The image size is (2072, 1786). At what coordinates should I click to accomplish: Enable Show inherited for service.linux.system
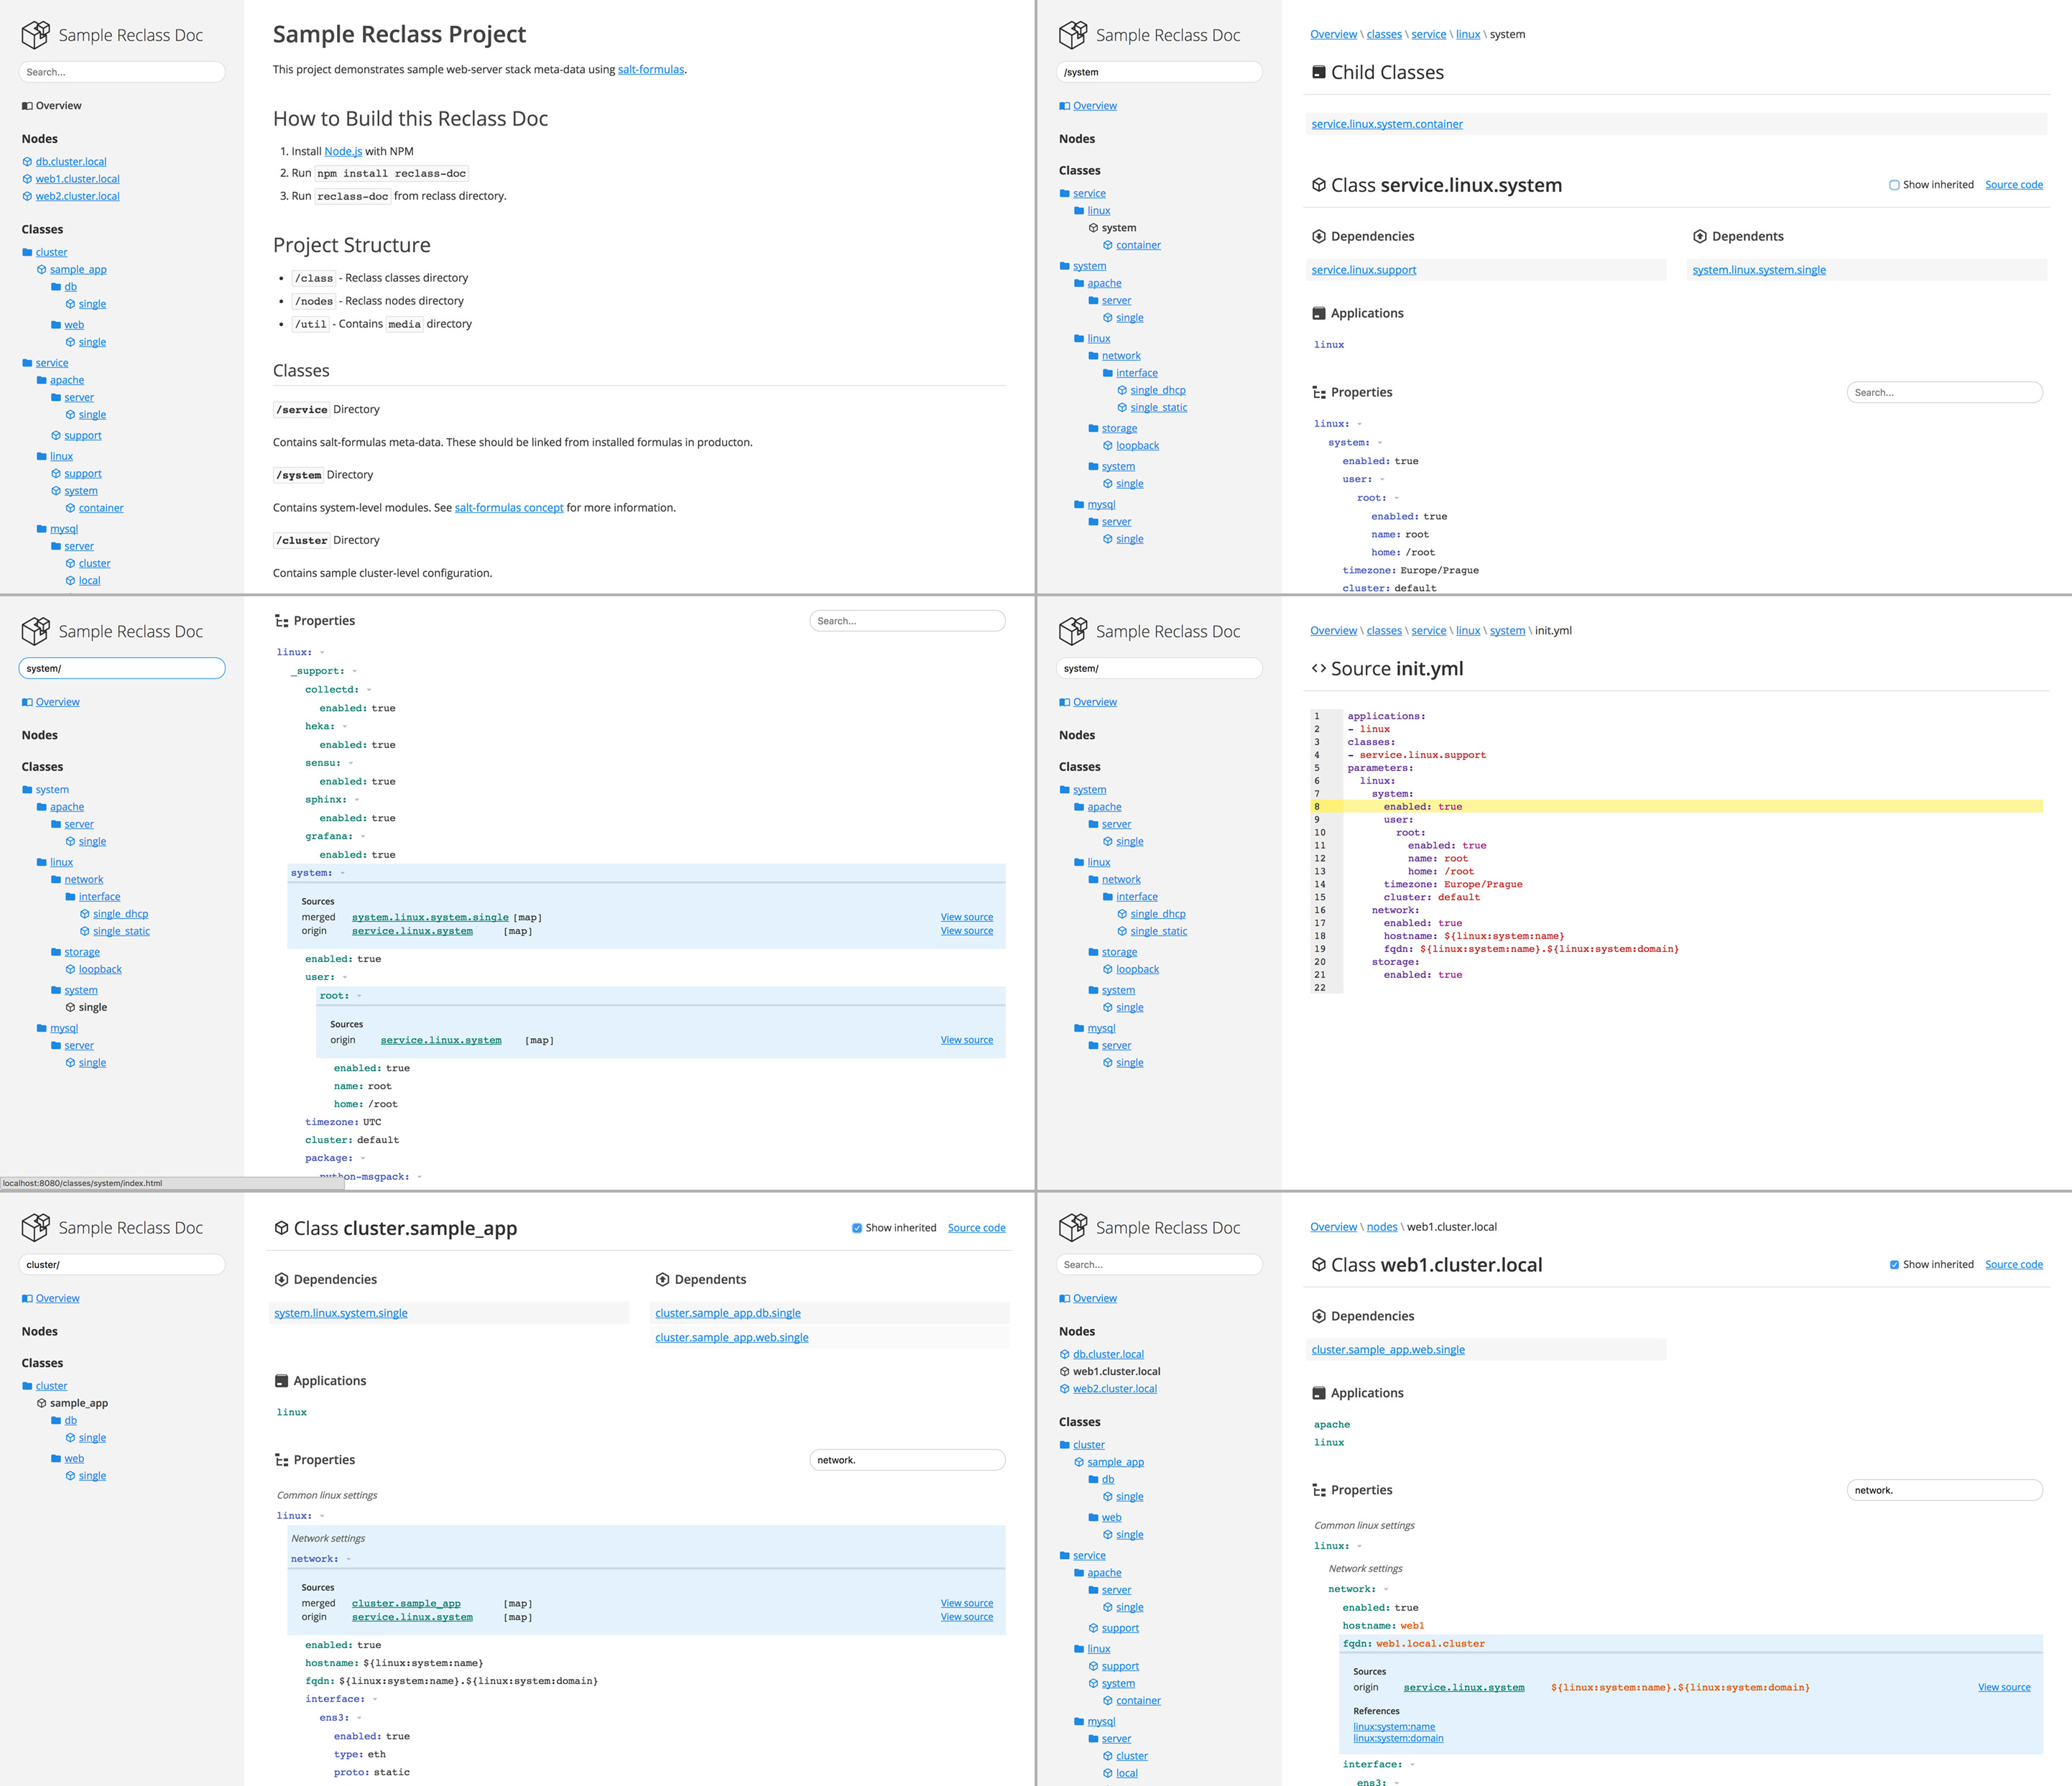[x=1894, y=185]
